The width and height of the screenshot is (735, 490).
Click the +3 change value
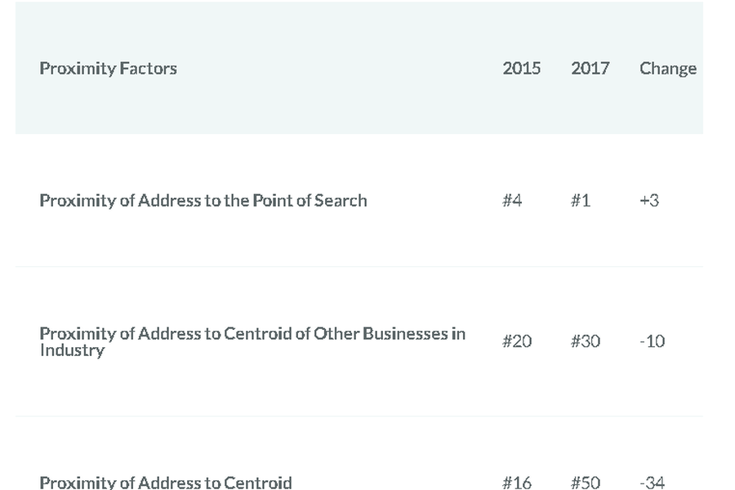click(649, 201)
